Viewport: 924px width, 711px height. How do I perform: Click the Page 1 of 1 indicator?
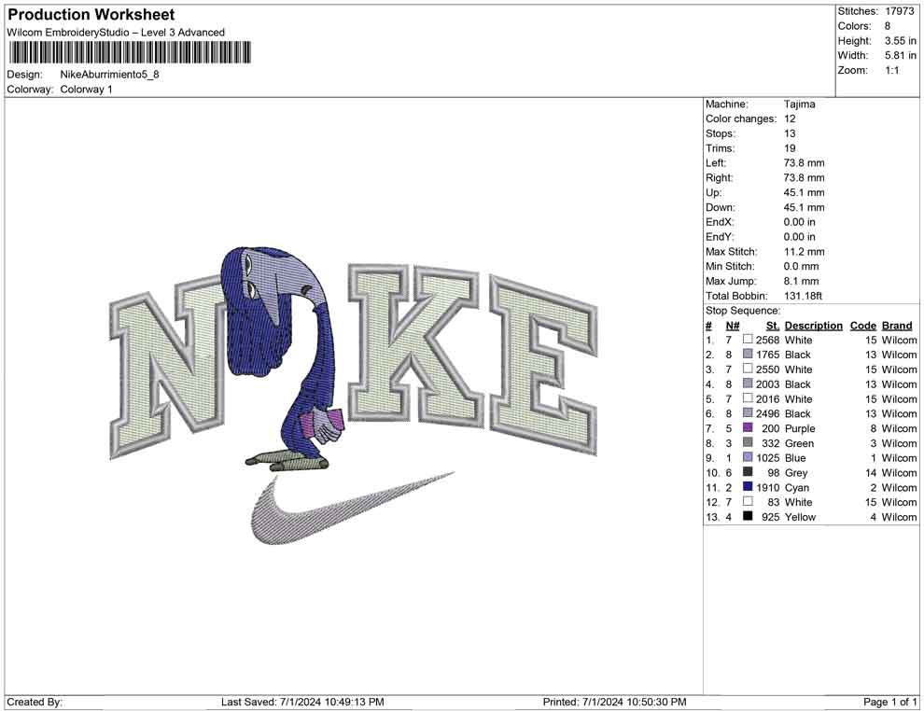coord(890,703)
